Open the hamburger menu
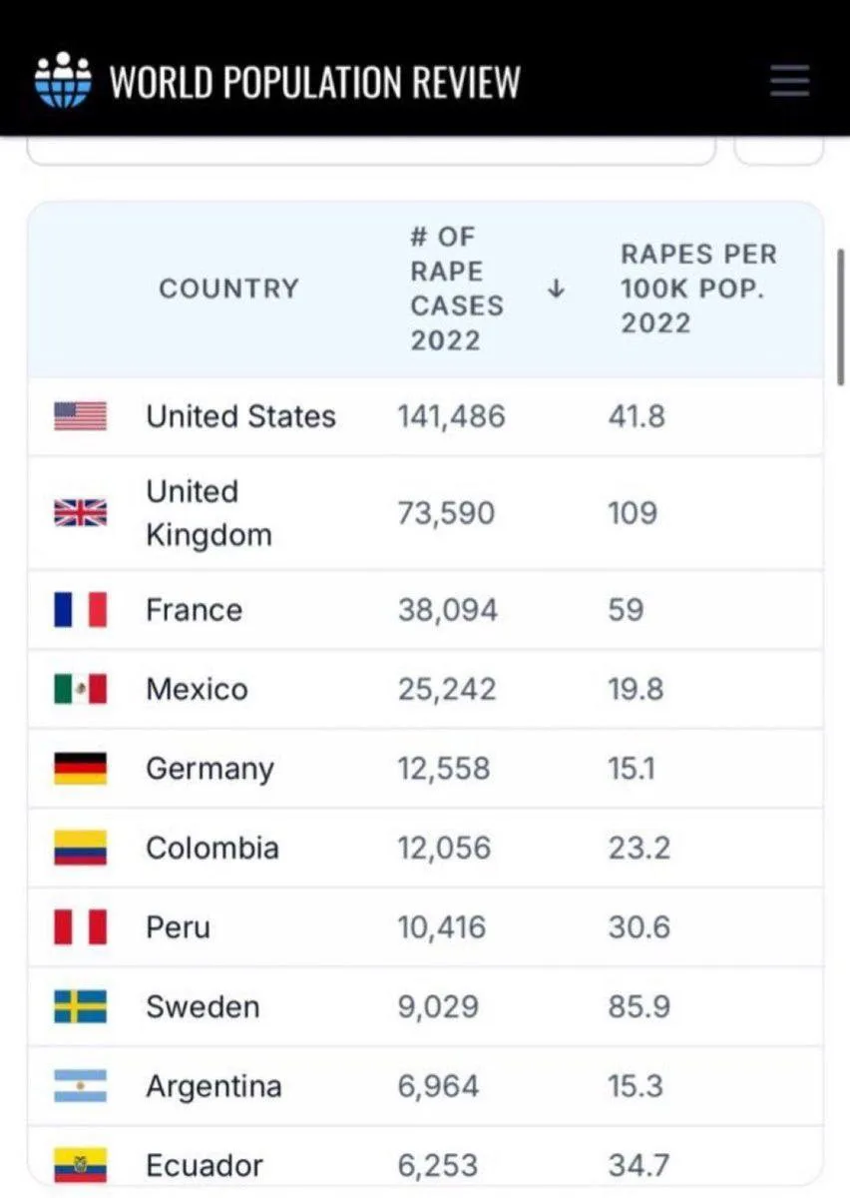The height and width of the screenshot is (1198, 850). 789,81
